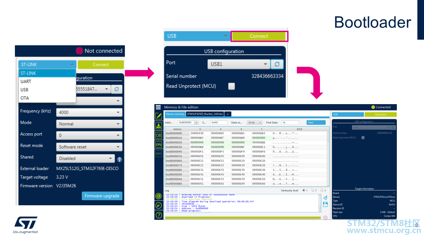Image resolution: width=424 pixels, height=238 pixels.
Task: Open the Shared dropdown showing Disabled
Action: [85, 158]
